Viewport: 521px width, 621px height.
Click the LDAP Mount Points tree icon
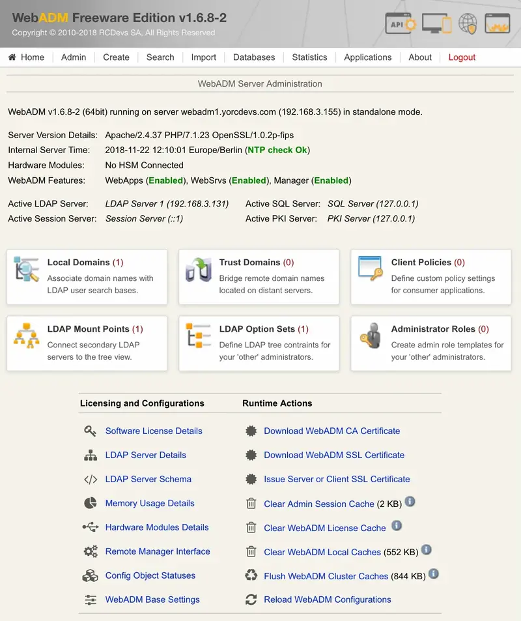[27, 336]
